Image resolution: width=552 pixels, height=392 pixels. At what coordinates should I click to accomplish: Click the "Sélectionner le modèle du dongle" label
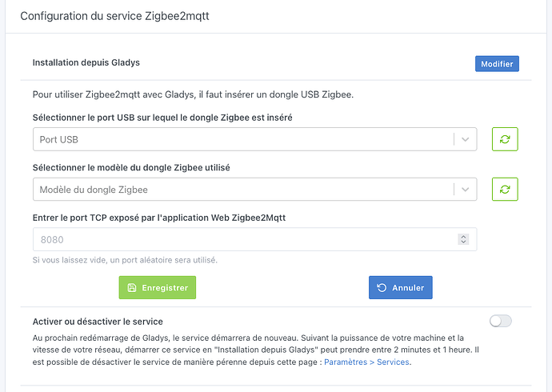pyautogui.click(x=131, y=167)
